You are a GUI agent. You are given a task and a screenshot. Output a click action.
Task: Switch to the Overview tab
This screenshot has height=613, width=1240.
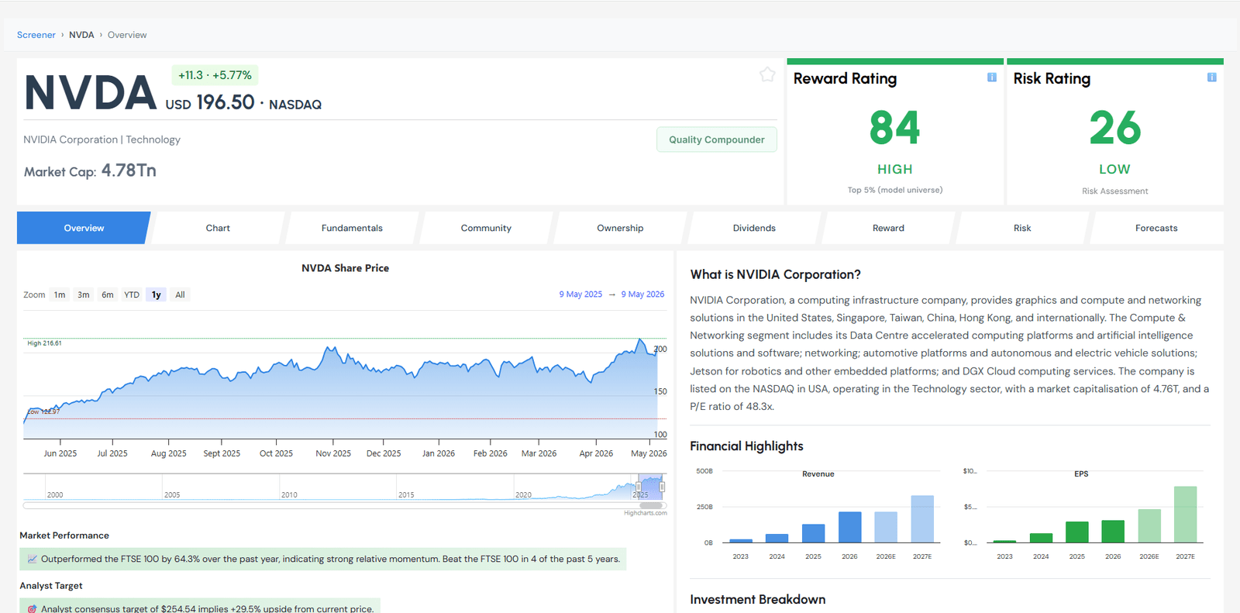coord(84,228)
